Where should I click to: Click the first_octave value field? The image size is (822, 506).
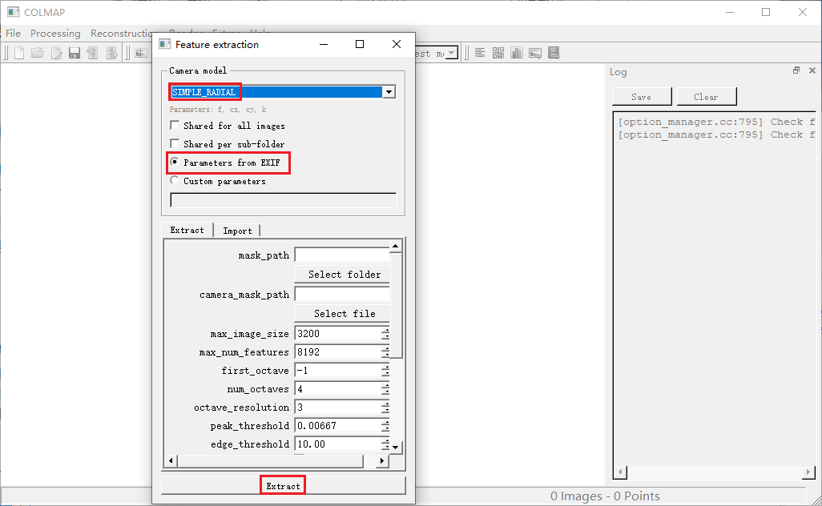pyautogui.click(x=338, y=371)
